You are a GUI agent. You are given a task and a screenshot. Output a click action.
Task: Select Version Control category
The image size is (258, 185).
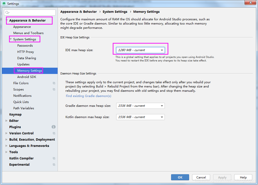(21, 133)
